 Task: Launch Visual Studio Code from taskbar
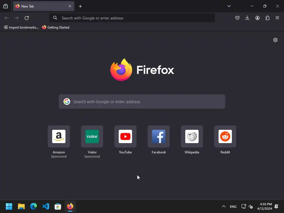tap(46, 206)
